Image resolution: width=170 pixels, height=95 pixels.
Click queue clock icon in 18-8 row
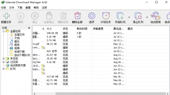pyautogui.click(x=43, y=66)
